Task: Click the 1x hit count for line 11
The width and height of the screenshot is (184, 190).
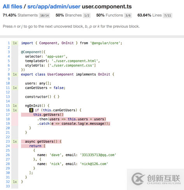Action: (x=15, y=88)
